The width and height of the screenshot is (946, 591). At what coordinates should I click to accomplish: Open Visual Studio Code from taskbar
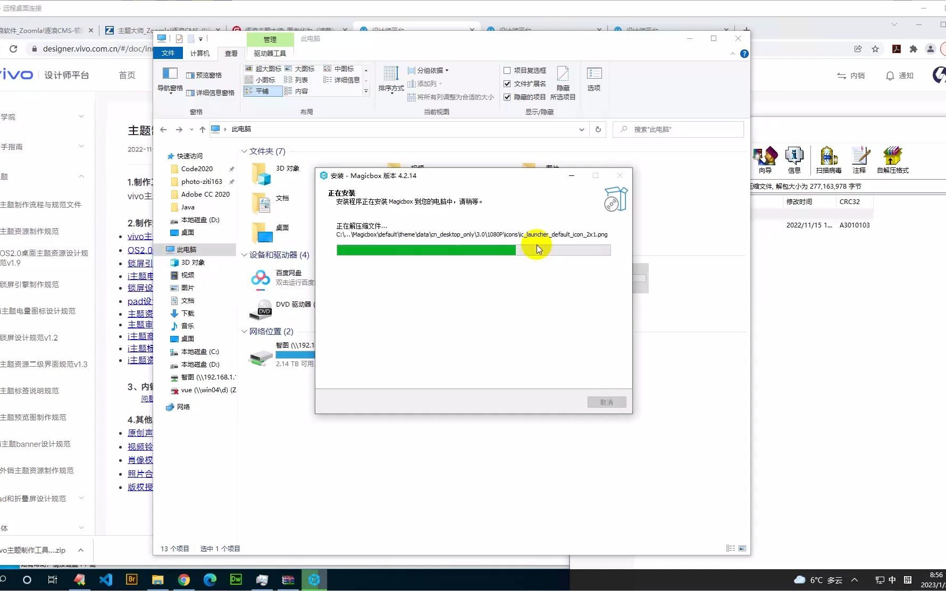pos(105,580)
